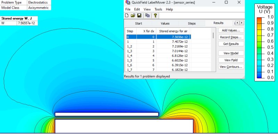
Task: Select the step 1_4 row
Action: coord(158,56)
